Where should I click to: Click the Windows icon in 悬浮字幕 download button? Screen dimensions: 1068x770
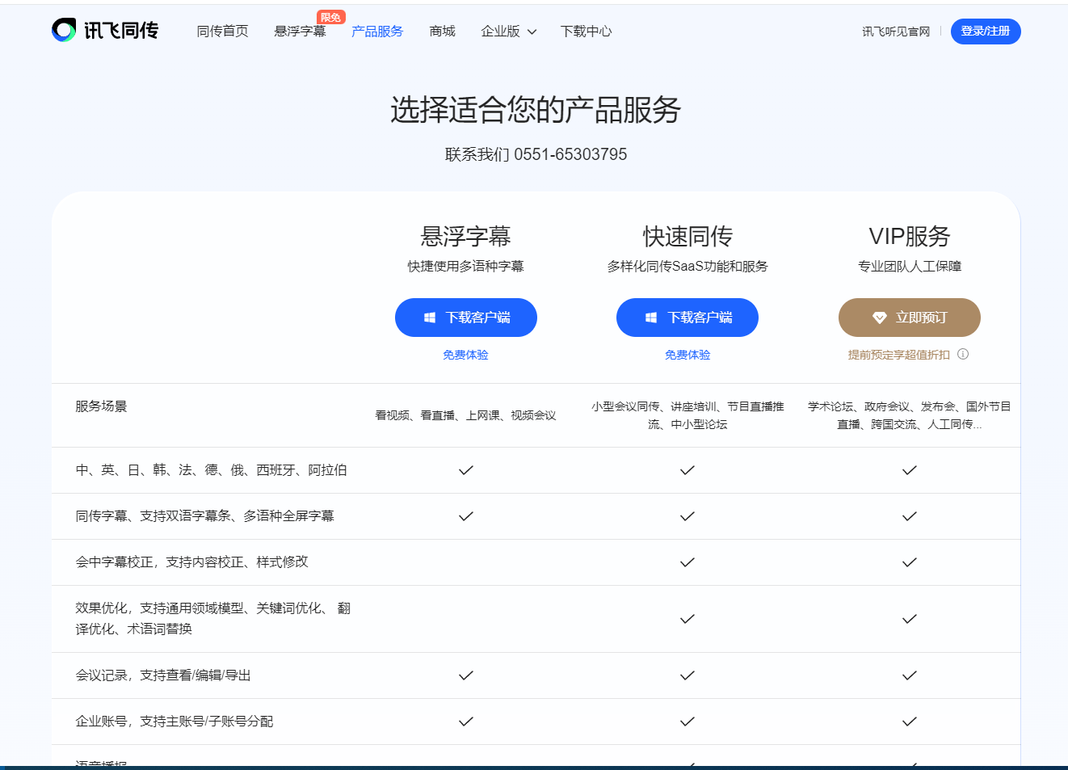click(430, 318)
